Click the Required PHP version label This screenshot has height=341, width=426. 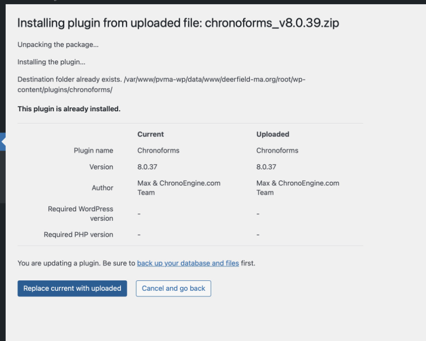click(79, 234)
